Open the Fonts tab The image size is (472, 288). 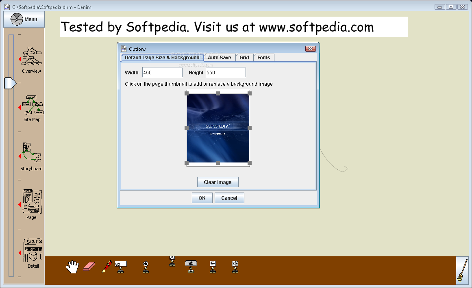(x=264, y=57)
